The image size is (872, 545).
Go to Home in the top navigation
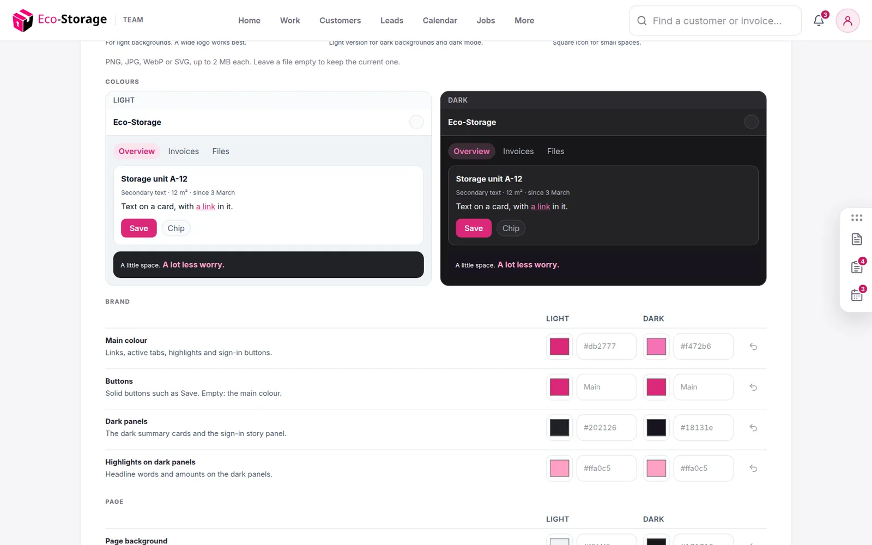click(249, 21)
